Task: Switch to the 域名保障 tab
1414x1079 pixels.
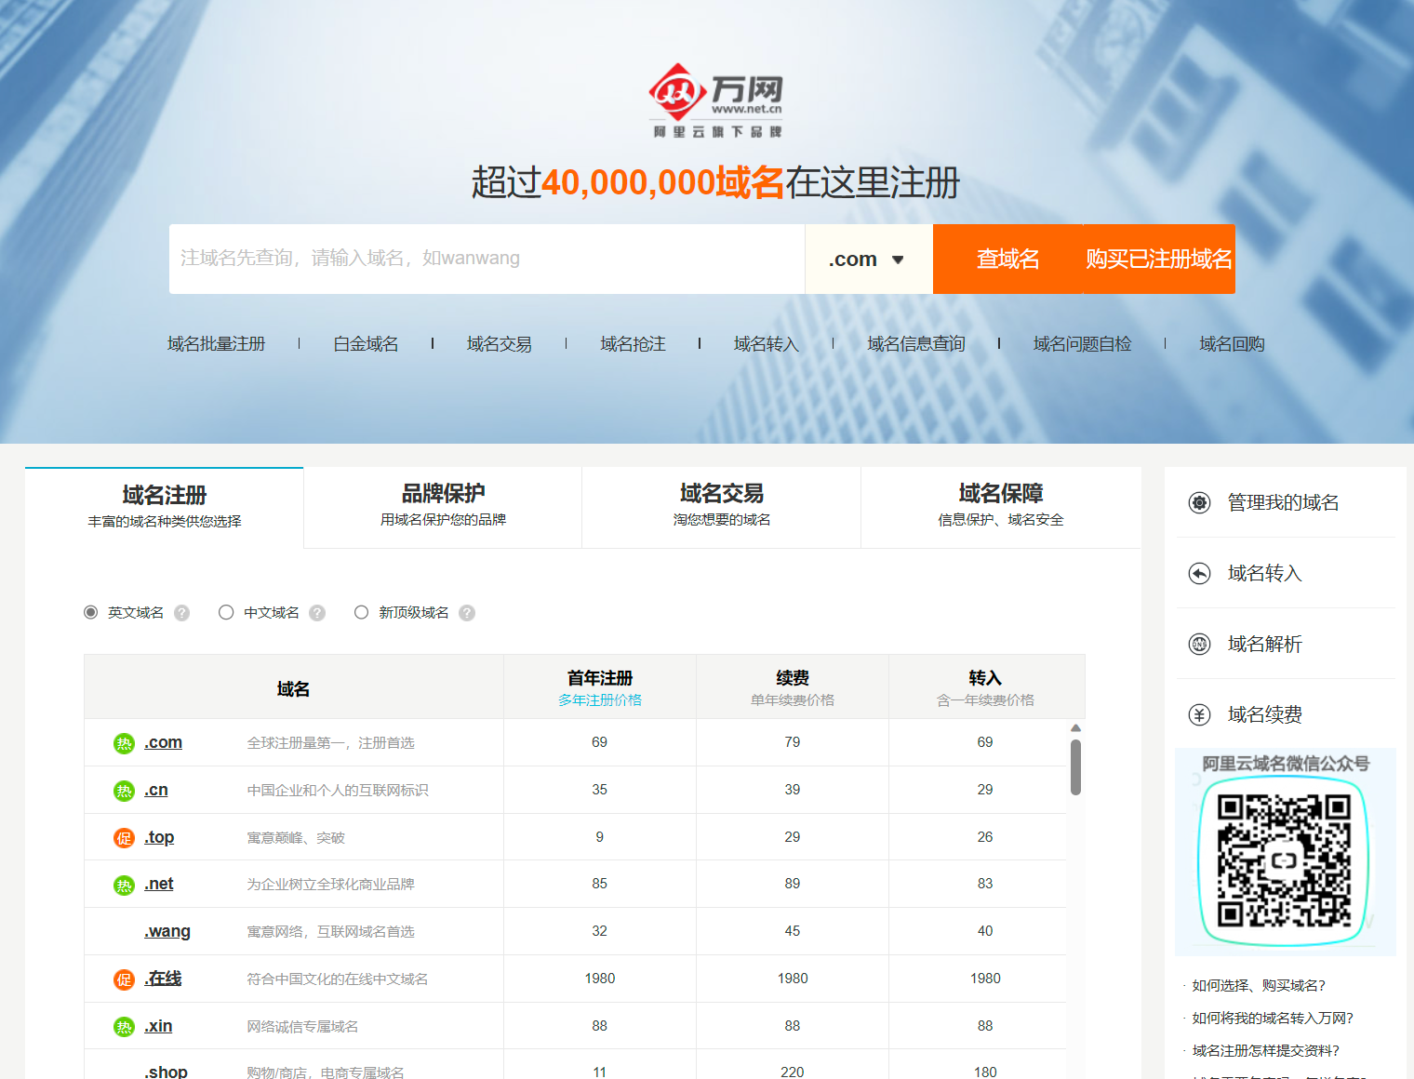Action: coord(1001,505)
